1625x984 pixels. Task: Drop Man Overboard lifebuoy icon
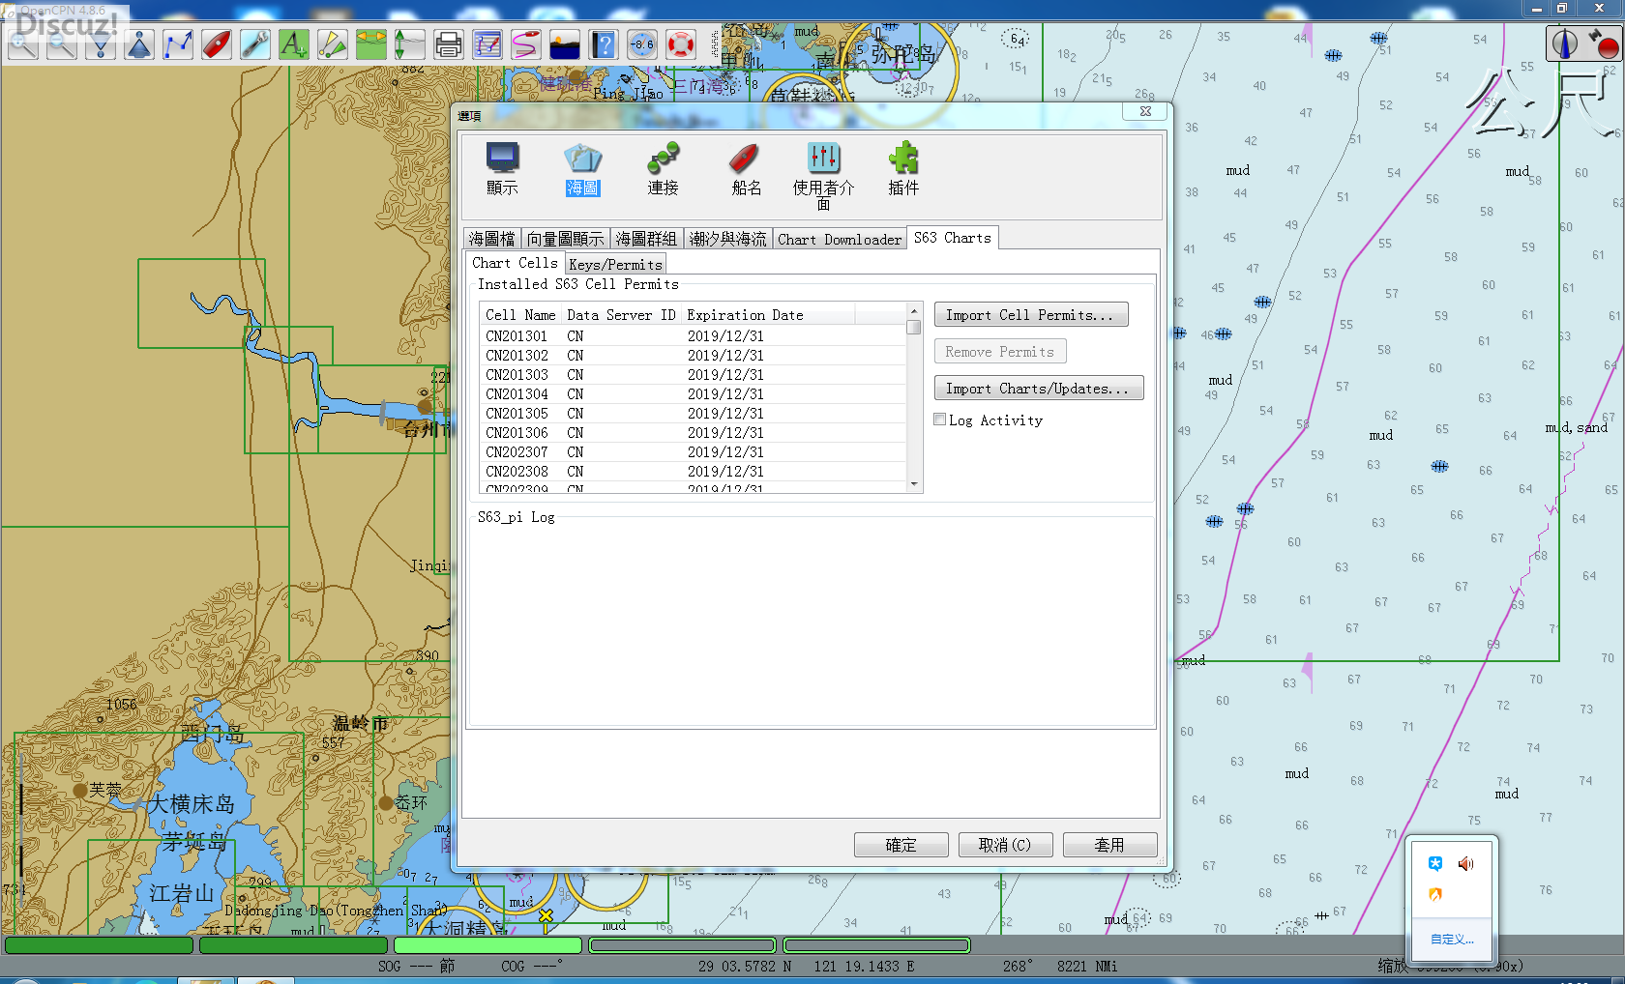pyautogui.click(x=681, y=44)
